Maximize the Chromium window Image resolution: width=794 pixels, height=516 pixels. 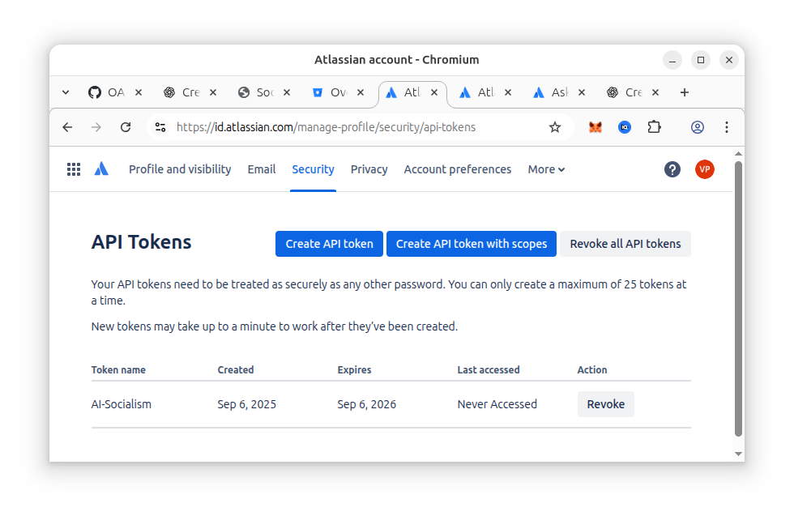click(701, 60)
